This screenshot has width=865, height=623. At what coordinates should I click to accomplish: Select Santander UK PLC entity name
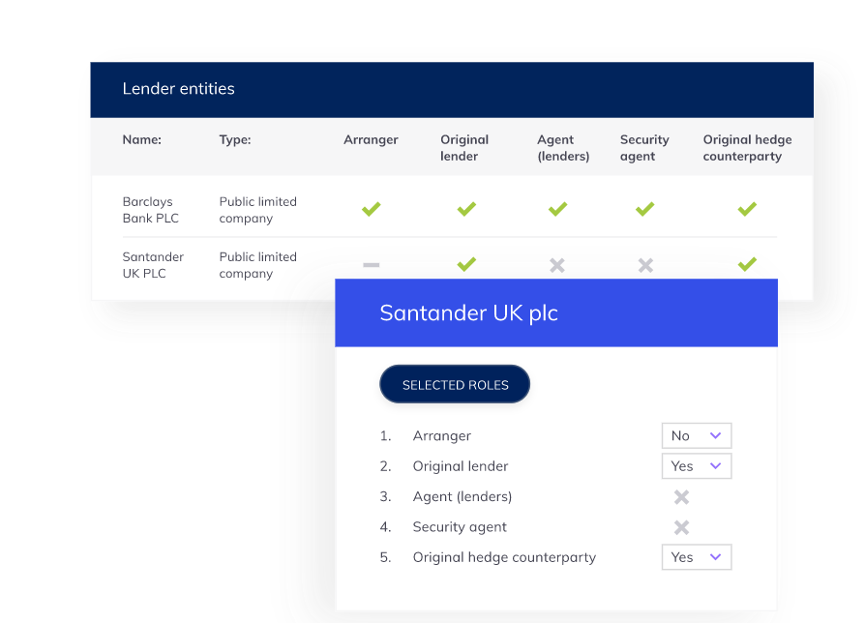153,265
